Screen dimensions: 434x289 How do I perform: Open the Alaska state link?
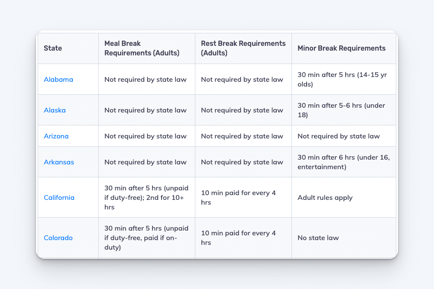[55, 110]
